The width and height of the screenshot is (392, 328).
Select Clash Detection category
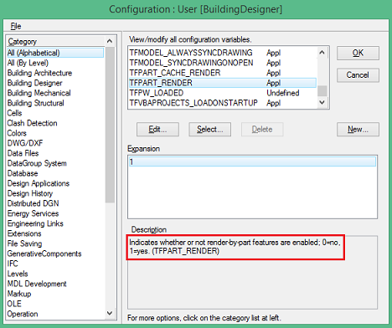click(55, 123)
